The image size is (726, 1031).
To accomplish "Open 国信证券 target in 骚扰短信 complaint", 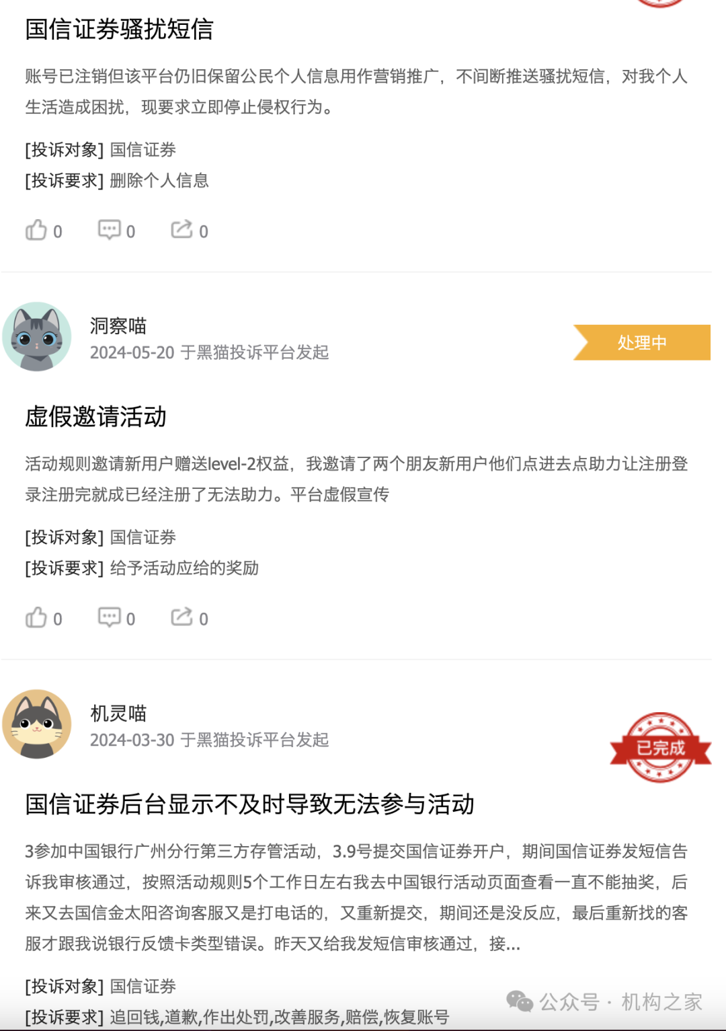I will 143,150.
